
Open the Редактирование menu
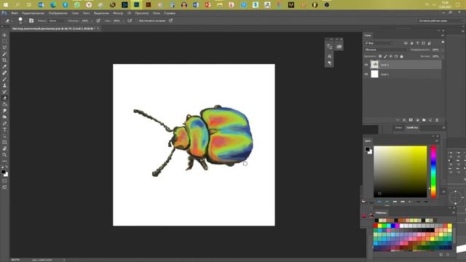click(x=33, y=13)
